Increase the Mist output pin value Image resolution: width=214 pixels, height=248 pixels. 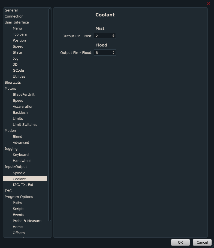(113, 35)
